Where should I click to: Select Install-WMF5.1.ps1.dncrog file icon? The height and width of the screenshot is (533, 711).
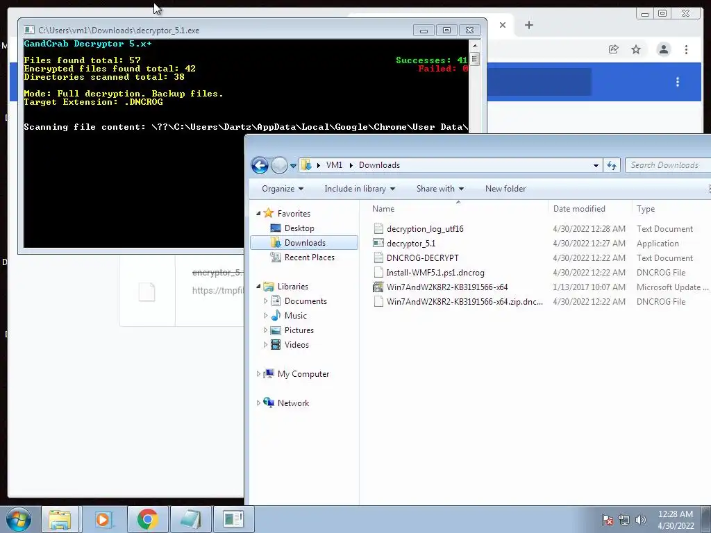[378, 272]
